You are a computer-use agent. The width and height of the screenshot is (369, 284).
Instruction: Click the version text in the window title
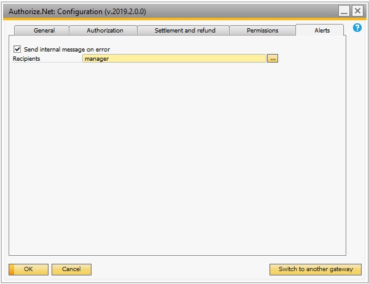point(125,12)
